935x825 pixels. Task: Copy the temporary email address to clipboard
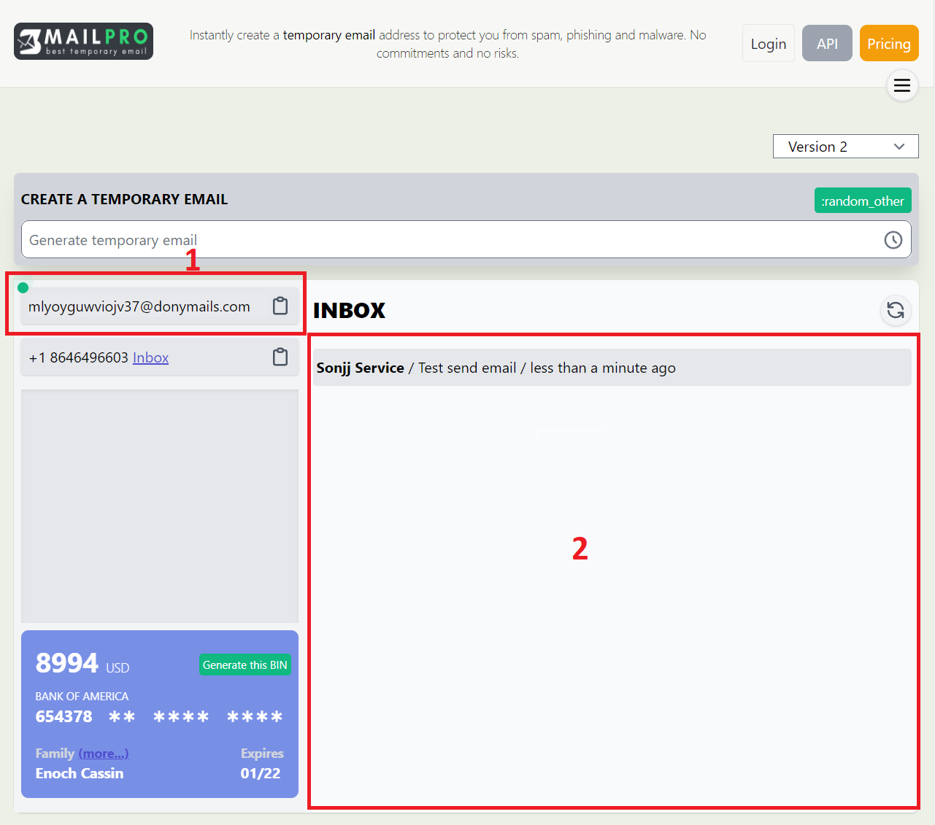click(280, 306)
